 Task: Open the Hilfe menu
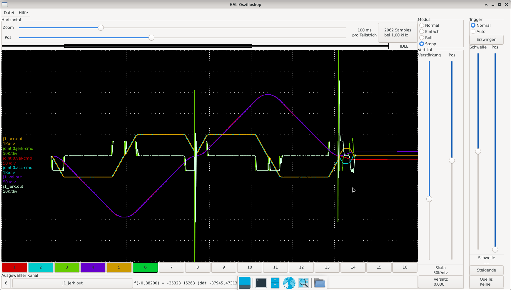click(x=23, y=13)
